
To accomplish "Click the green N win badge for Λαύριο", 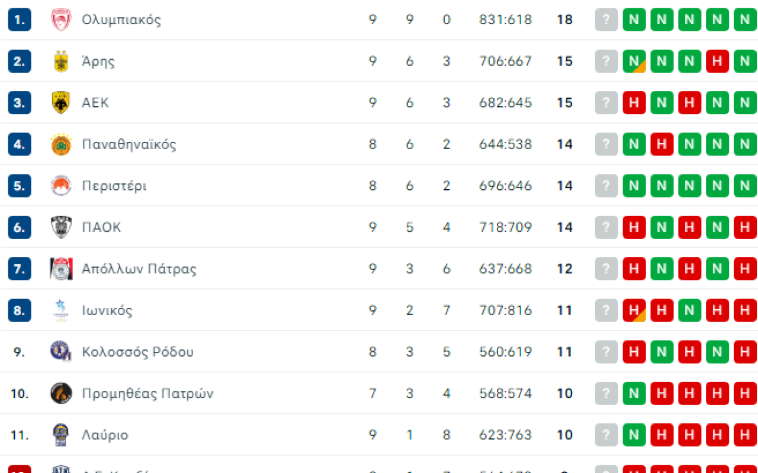I will click(x=634, y=435).
